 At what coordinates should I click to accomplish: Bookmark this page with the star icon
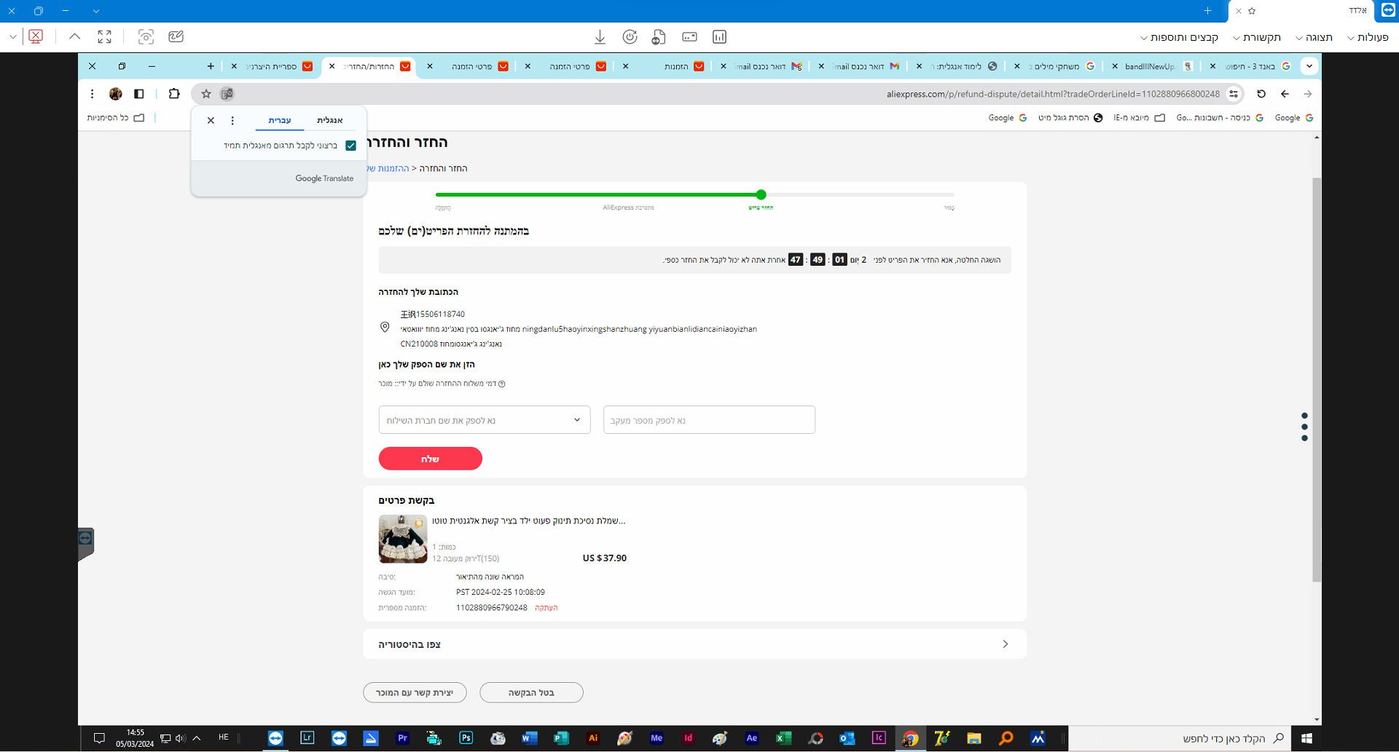[206, 94]
